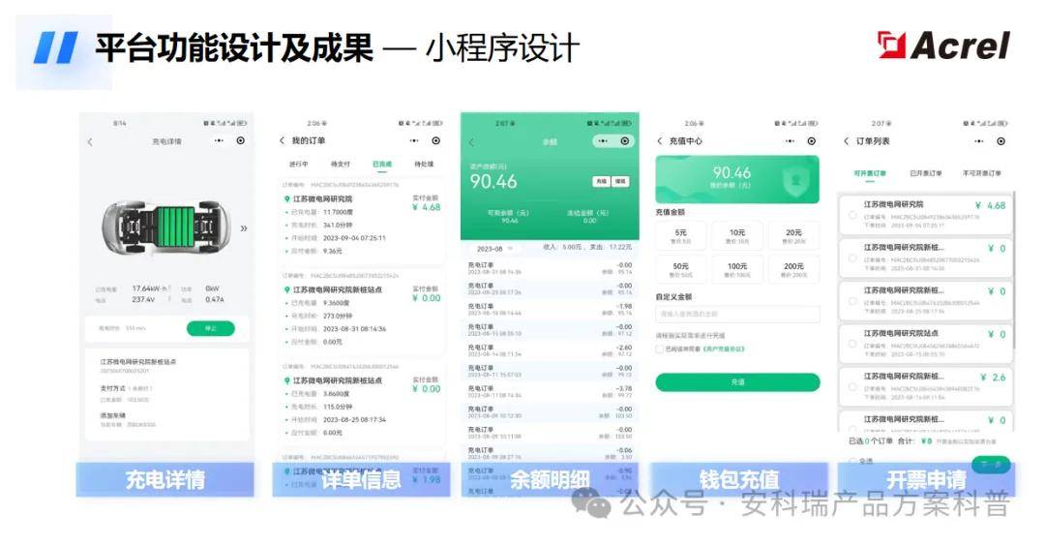Switch to the 进行中 orders tab
The height and width of the screenshot is (546, 1045).
point(299,164)
